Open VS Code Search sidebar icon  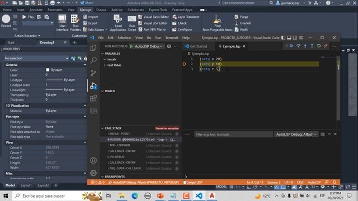(x=93, y=60)
